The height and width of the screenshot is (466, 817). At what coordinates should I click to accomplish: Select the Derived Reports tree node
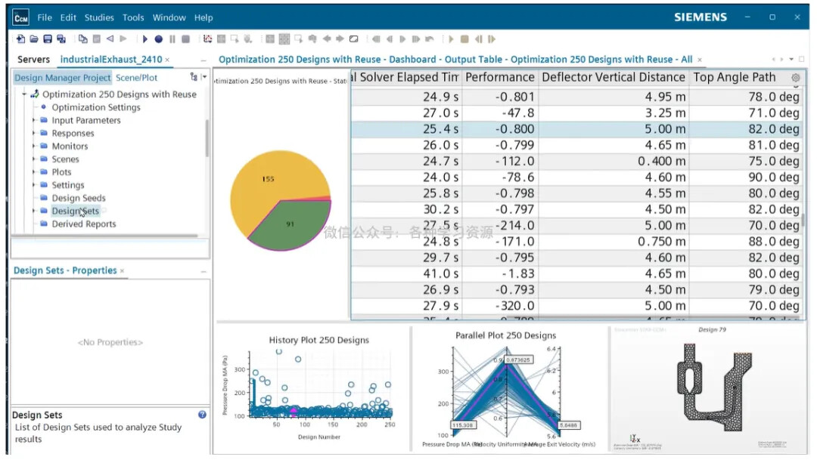[x=83, y=224]
